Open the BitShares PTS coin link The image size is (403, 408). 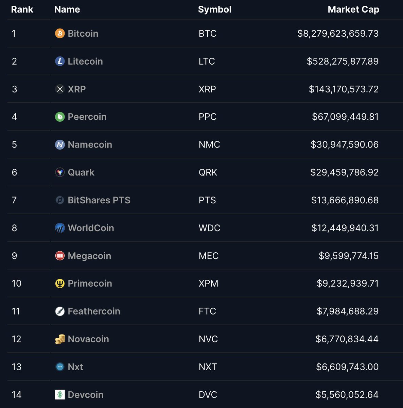(99, 200)
